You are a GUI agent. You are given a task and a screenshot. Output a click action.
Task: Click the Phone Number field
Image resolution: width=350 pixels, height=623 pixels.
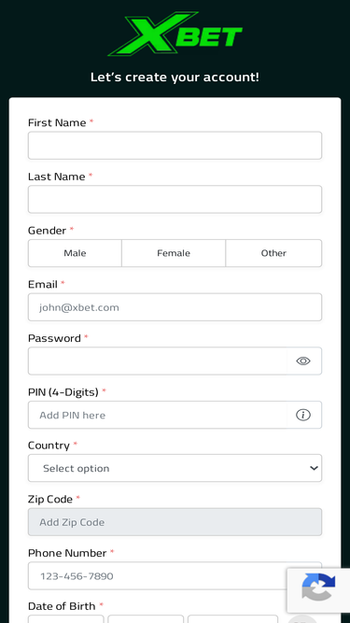pyautogui.click(x=175, y=575)
